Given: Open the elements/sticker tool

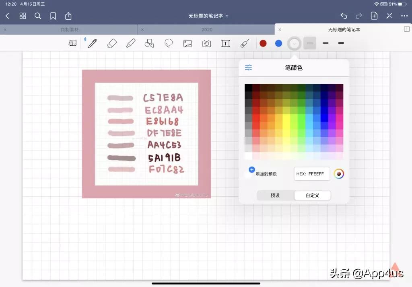Looking at the screenshot, I should coord(245,43).
